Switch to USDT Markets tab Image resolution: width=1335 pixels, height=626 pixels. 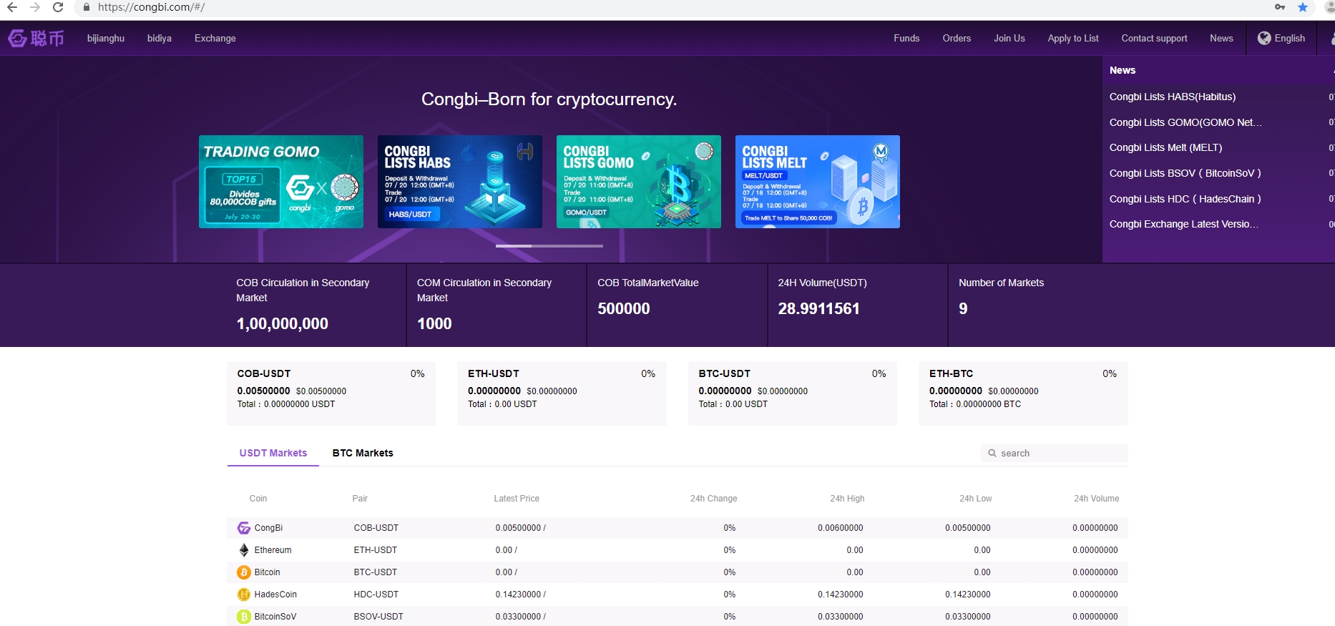[273, 453]
